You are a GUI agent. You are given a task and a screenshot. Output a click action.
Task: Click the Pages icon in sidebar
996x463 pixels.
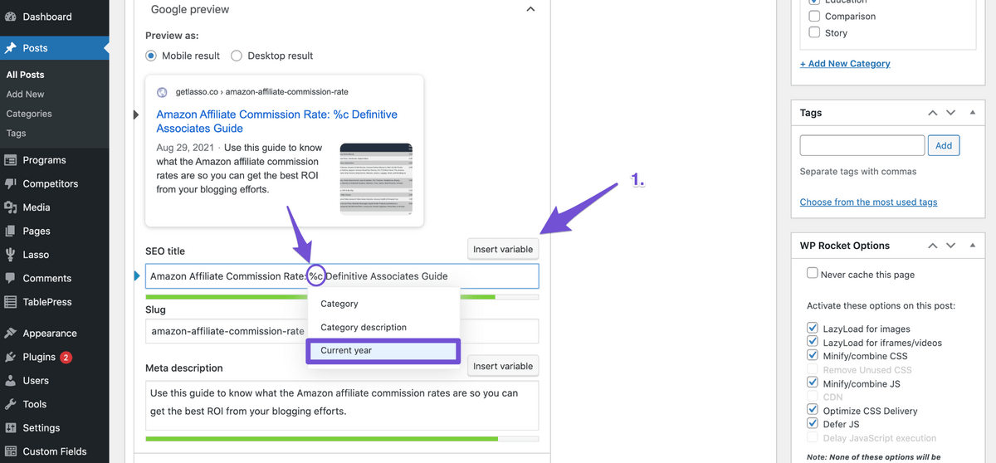[11, 231]
